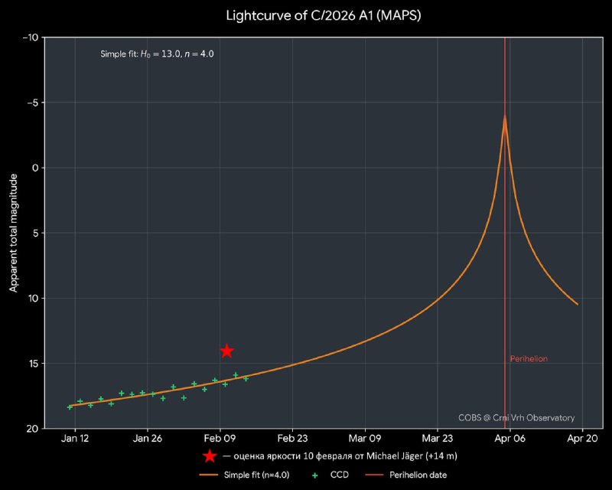Viewport: 612px width, 490px height.
Task: Select the "−5" magnitude tick label
Action: [33, 103]
